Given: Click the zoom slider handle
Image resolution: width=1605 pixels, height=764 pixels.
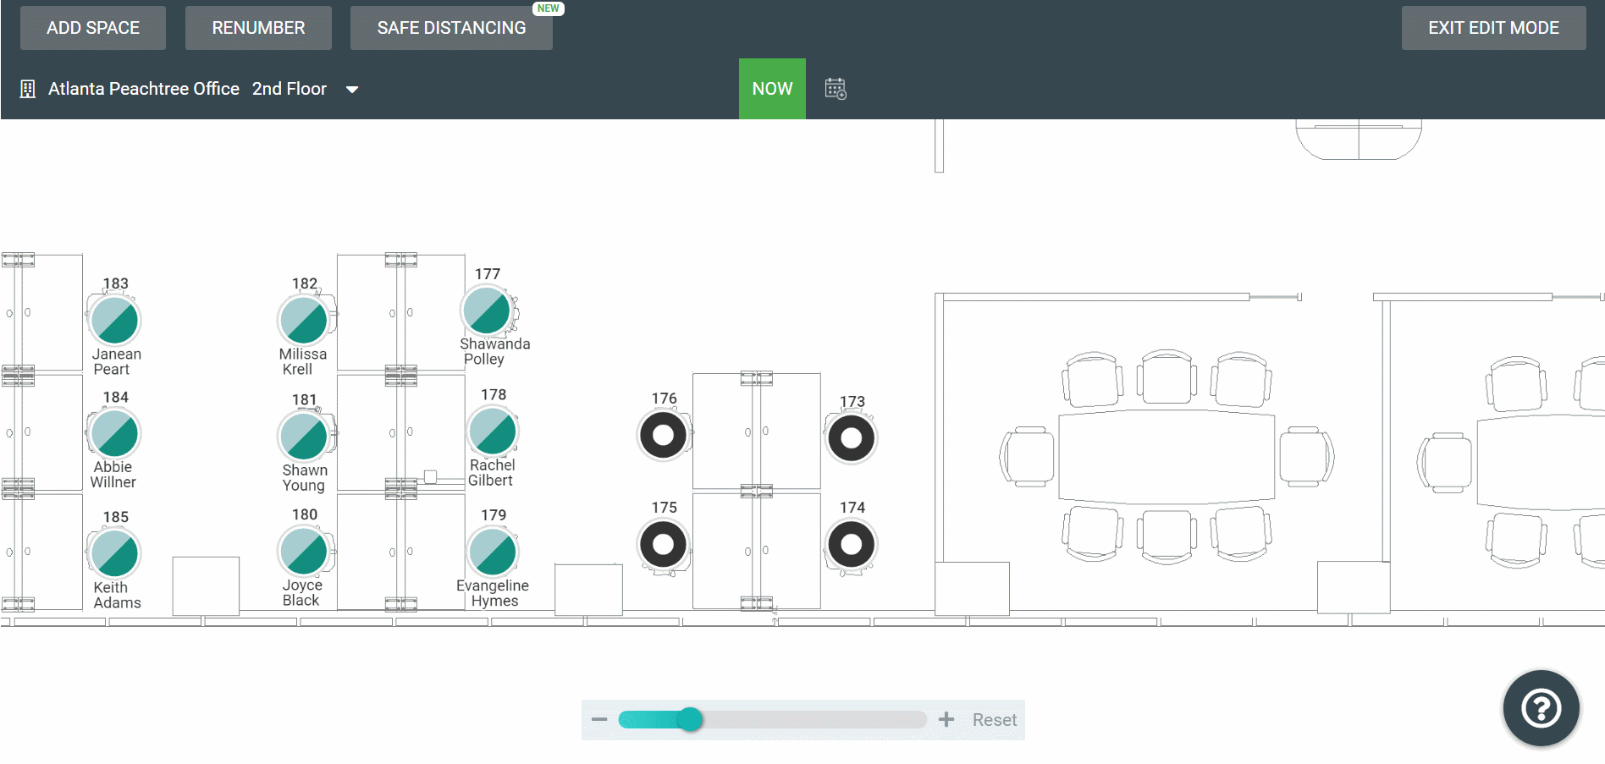Looking at the screenshot, I should pyautogui.click(x=691, y=719).
